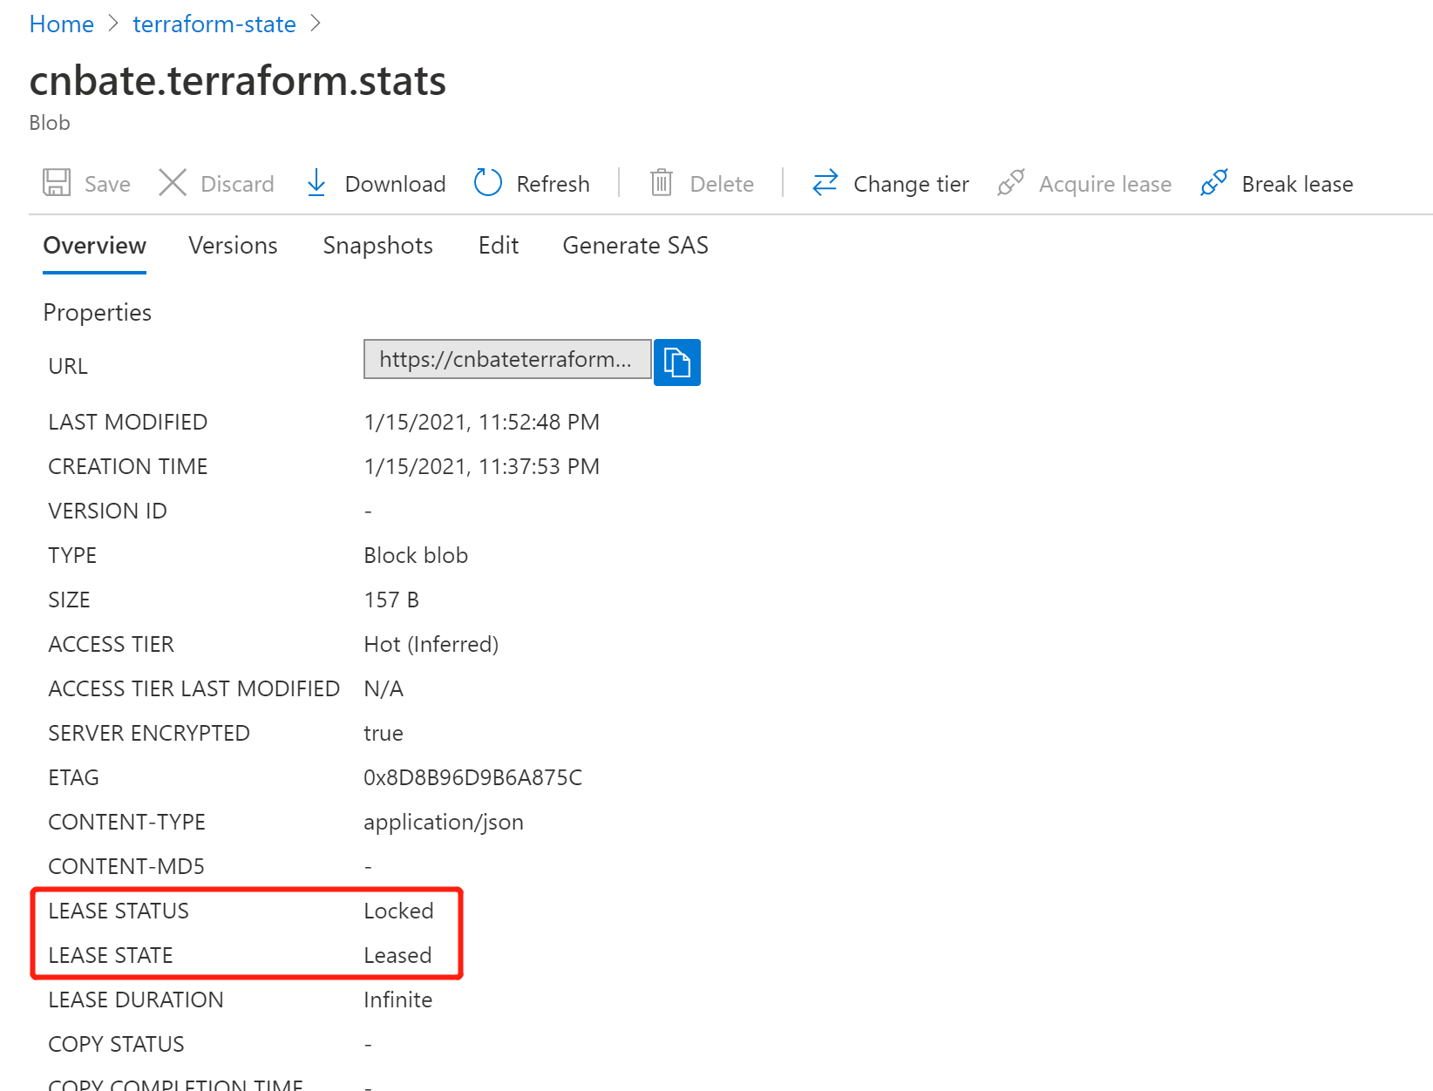Click the lease status value 'Locked'
Viewport: 1433px width, 1091px height.
tap(398, 911)
